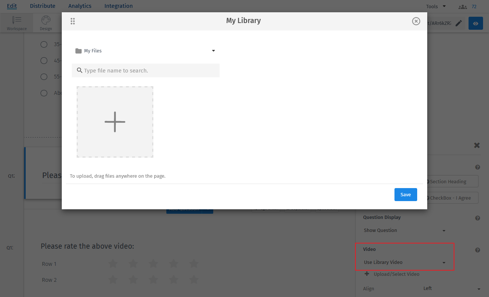Rate Row 1 with the fifth star
Viewport: 489px width, 297px height.
pos(194,264)
